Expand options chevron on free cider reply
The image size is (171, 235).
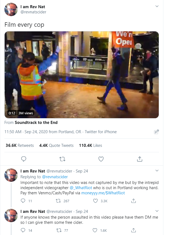click(157, 211)
